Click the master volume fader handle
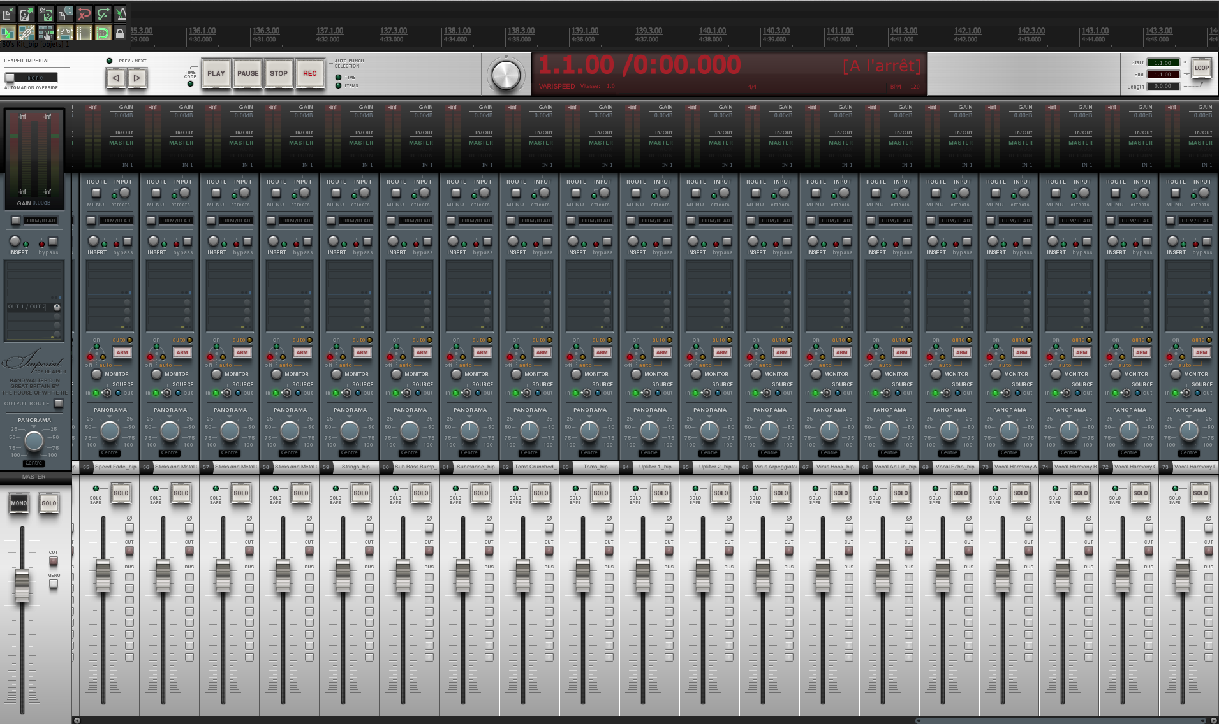The height and width of the screenshot is (724, 1219). (x=22, y=586)
